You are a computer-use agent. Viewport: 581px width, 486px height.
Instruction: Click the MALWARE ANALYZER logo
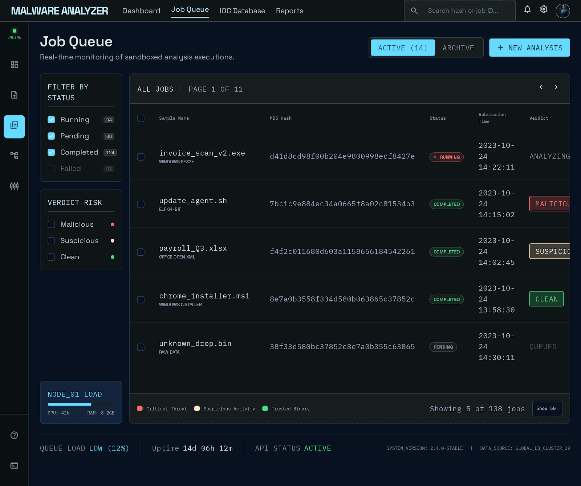point(60,11)
